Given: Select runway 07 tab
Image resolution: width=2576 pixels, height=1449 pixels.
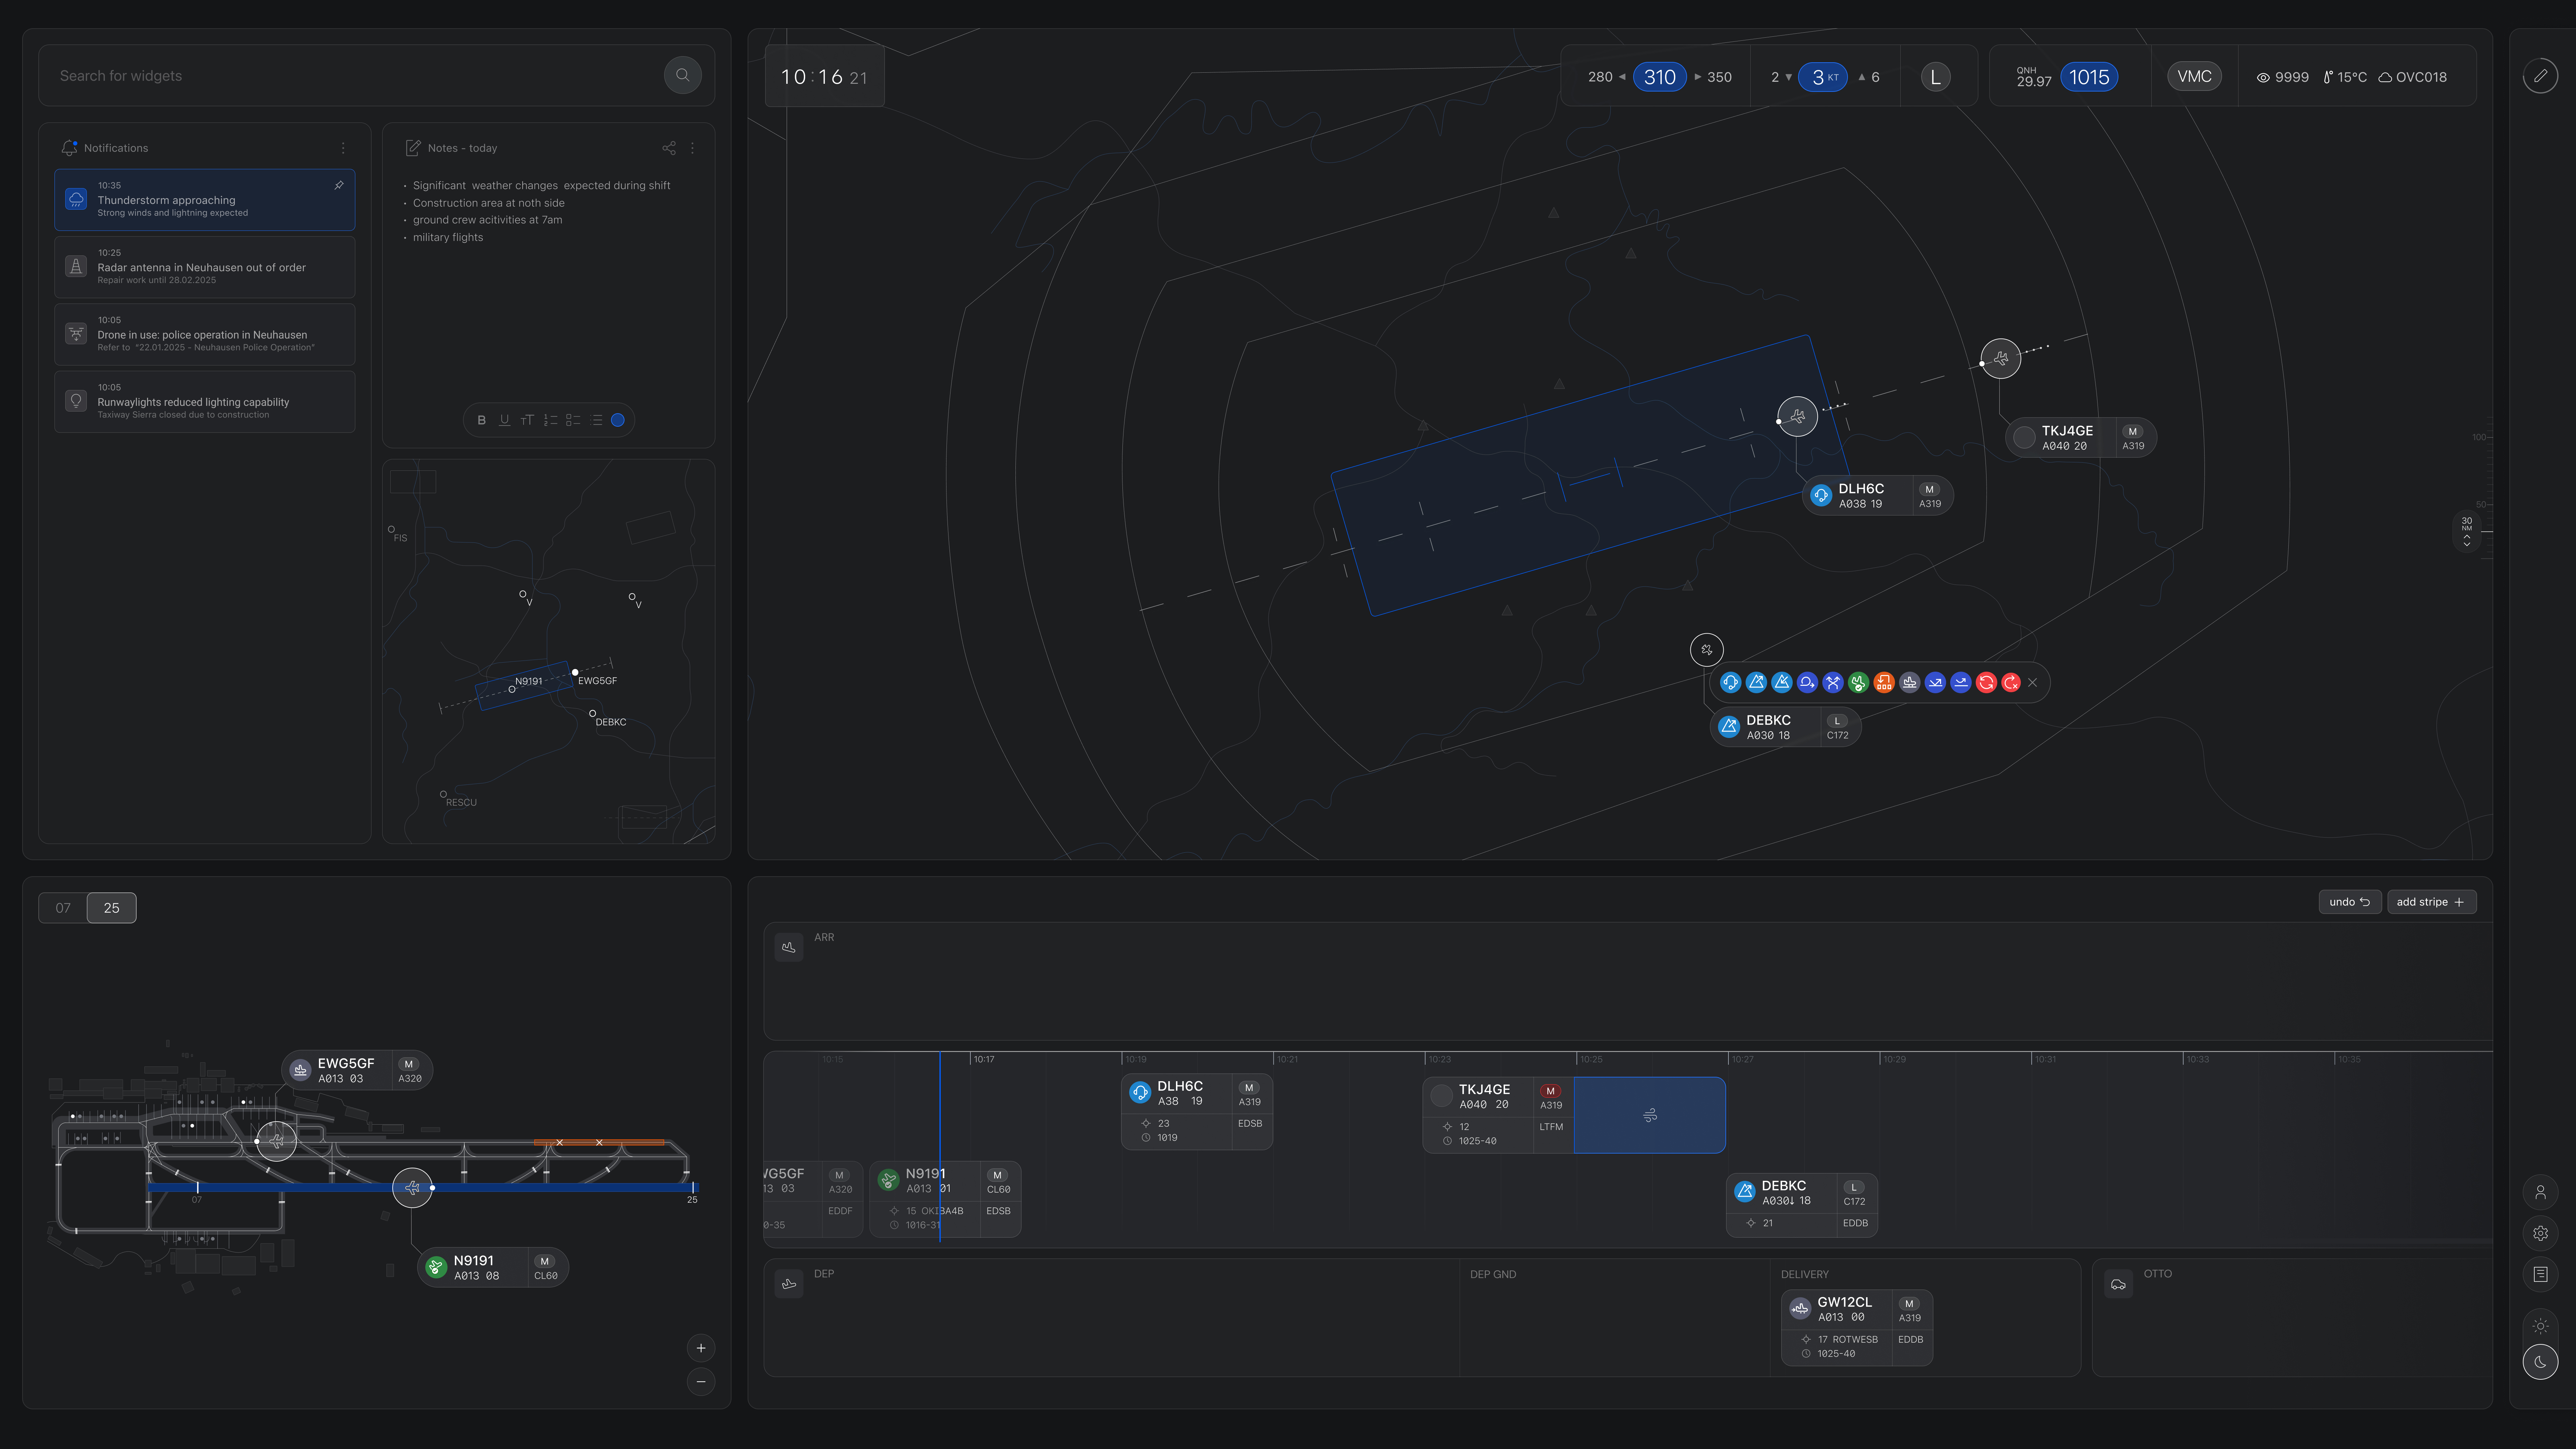Looking at the screenshot, I should [x=63, y=908].
